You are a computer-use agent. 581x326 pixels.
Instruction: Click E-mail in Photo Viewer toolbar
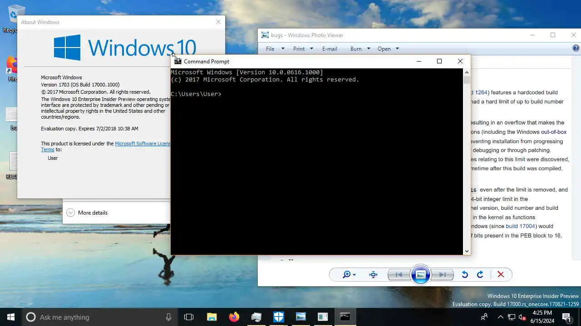point(330,48)
